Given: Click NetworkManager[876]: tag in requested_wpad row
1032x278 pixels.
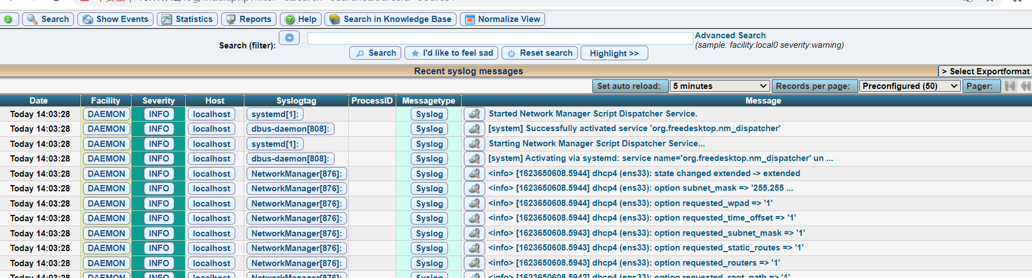Looking at the screenshot, I should [x=296, y=204].
